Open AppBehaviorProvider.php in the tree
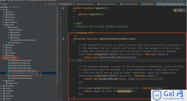This screenshot has width=187, height=101. point(21,60)
